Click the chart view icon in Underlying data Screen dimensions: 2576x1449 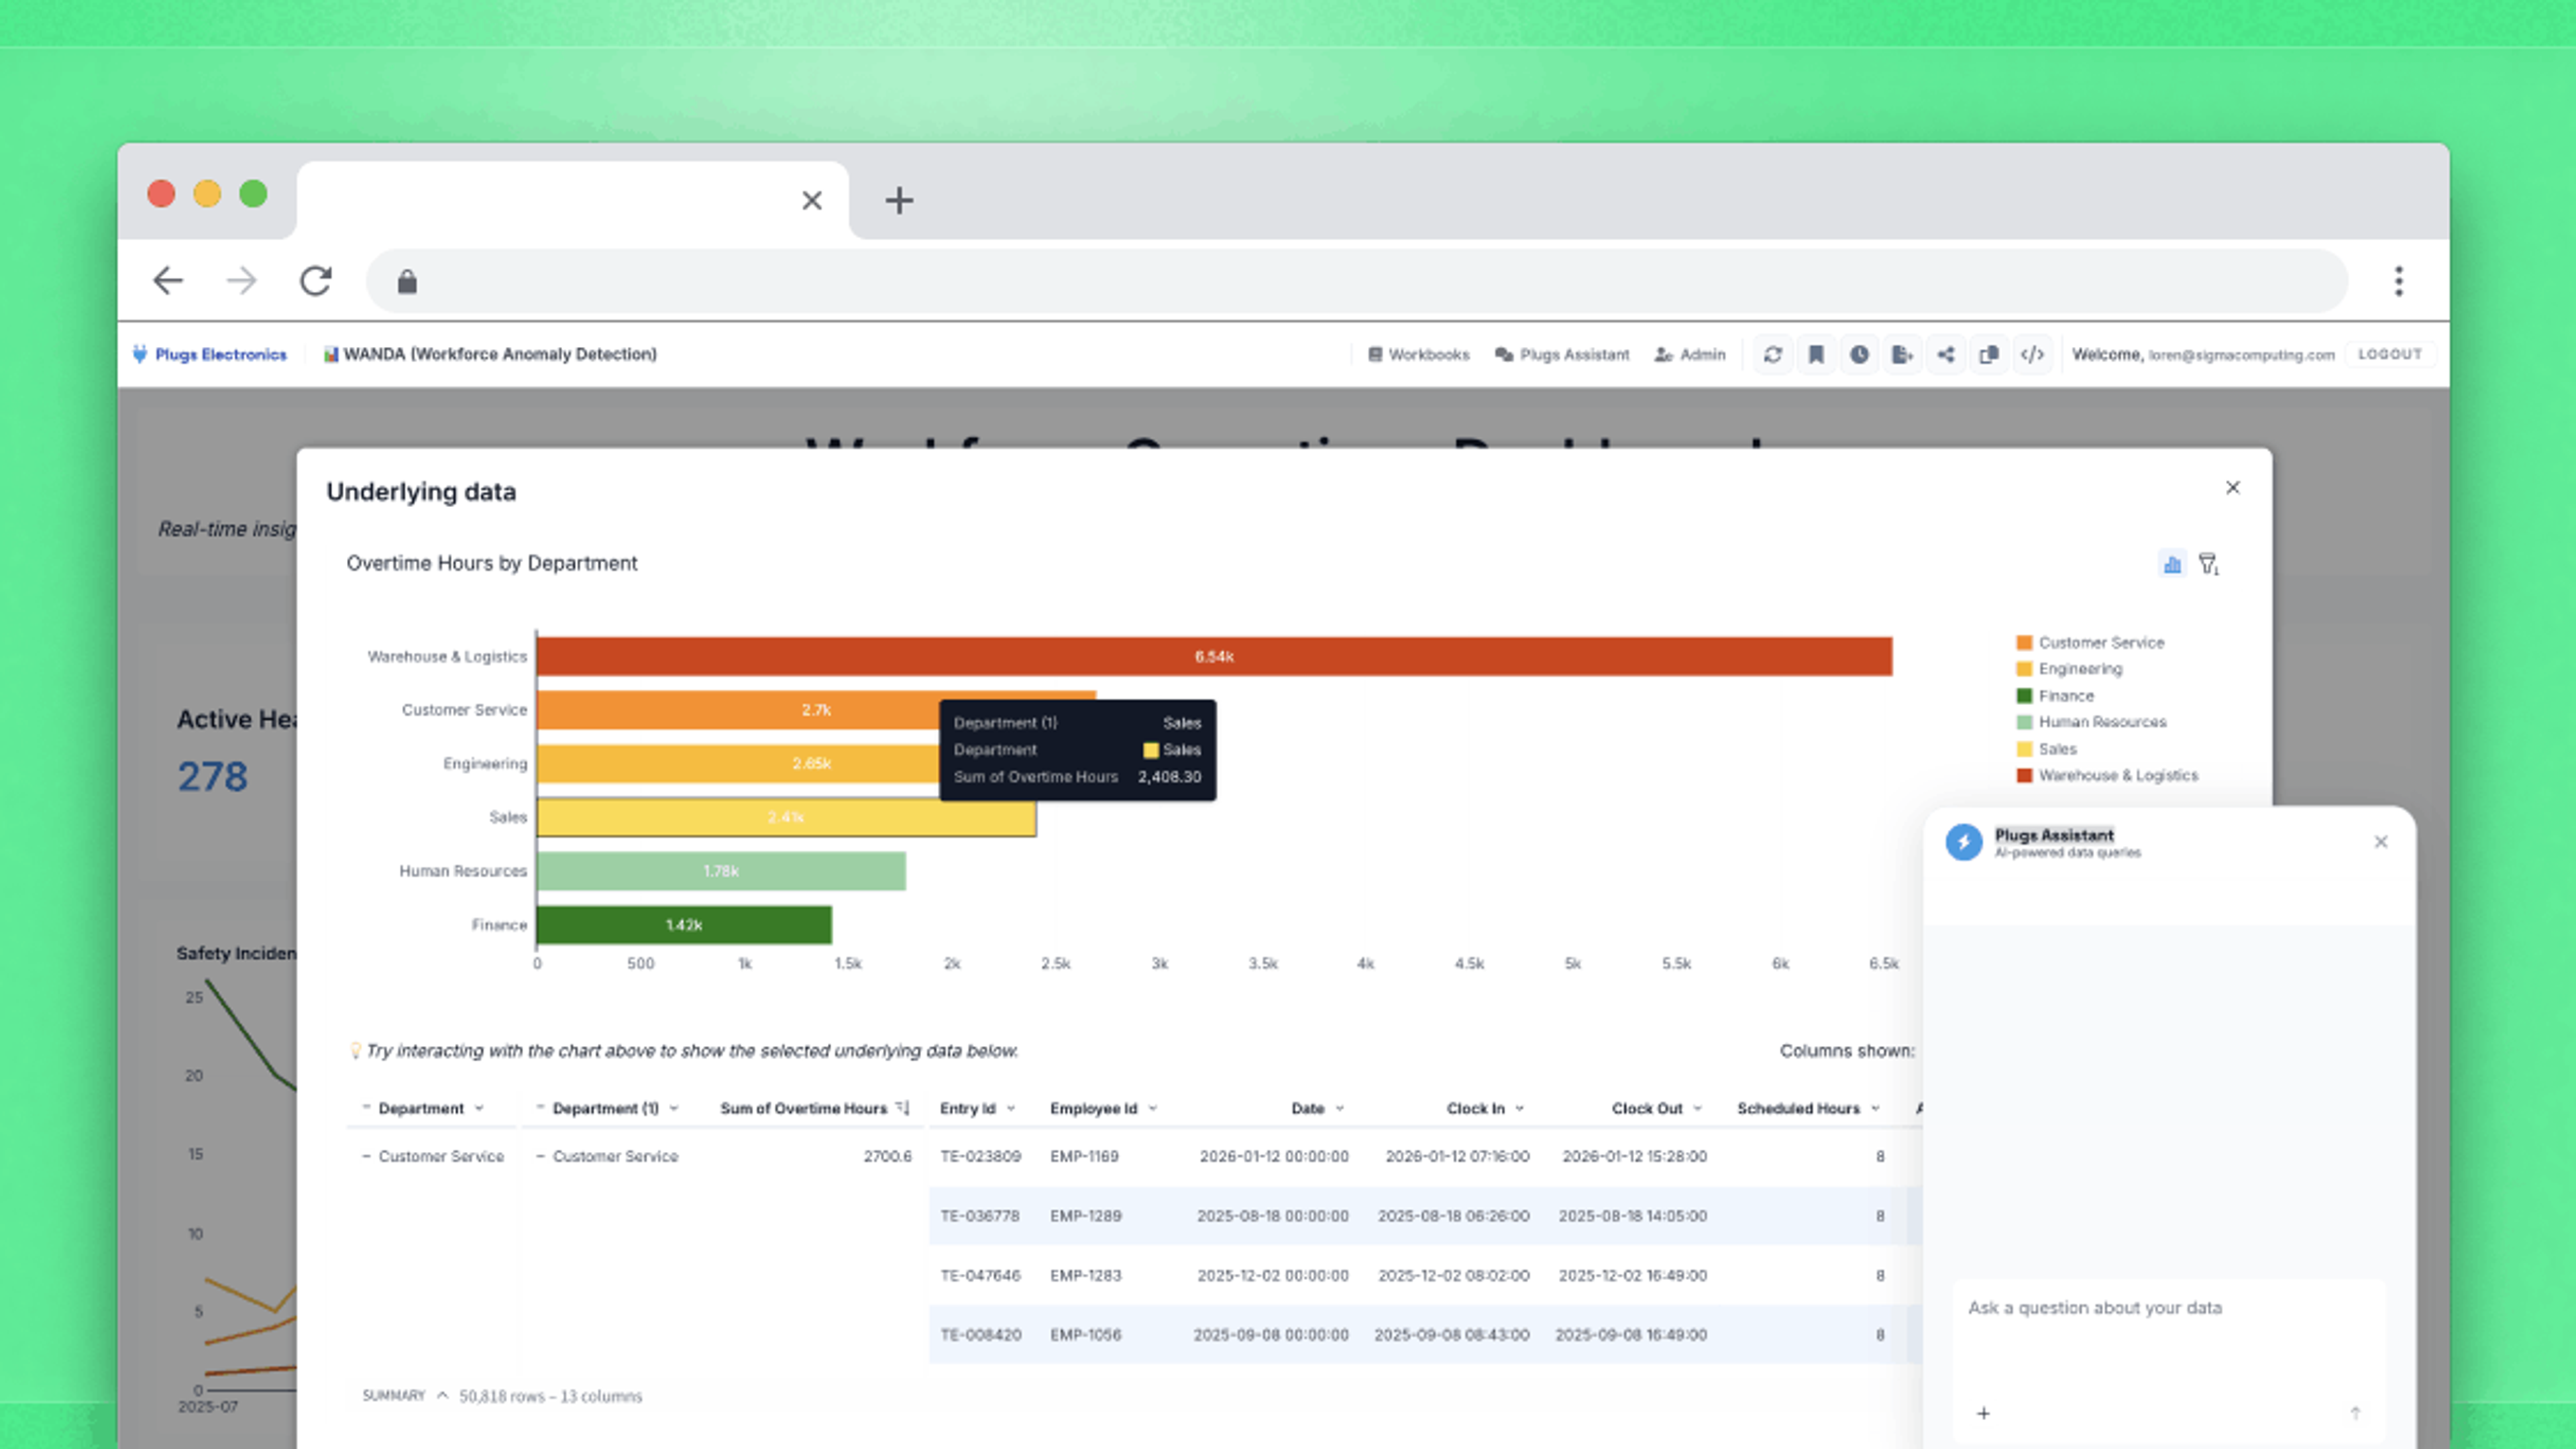pos(2172,565)
